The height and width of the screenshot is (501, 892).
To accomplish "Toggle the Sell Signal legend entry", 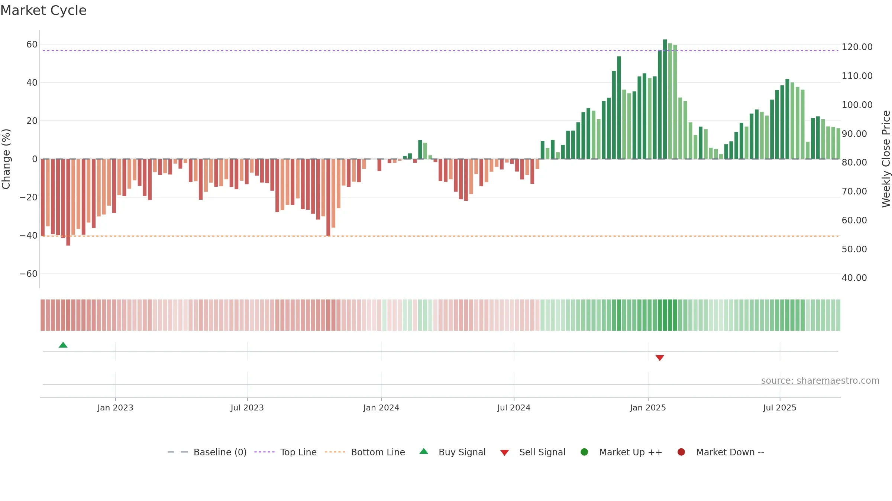I will pos(533,452).
